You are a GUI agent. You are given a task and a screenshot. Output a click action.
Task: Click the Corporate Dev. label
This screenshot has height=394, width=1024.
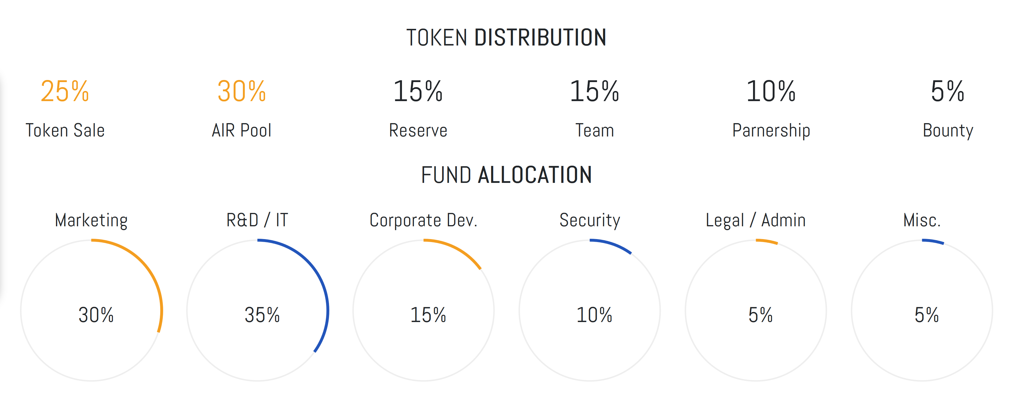[423, 220]
